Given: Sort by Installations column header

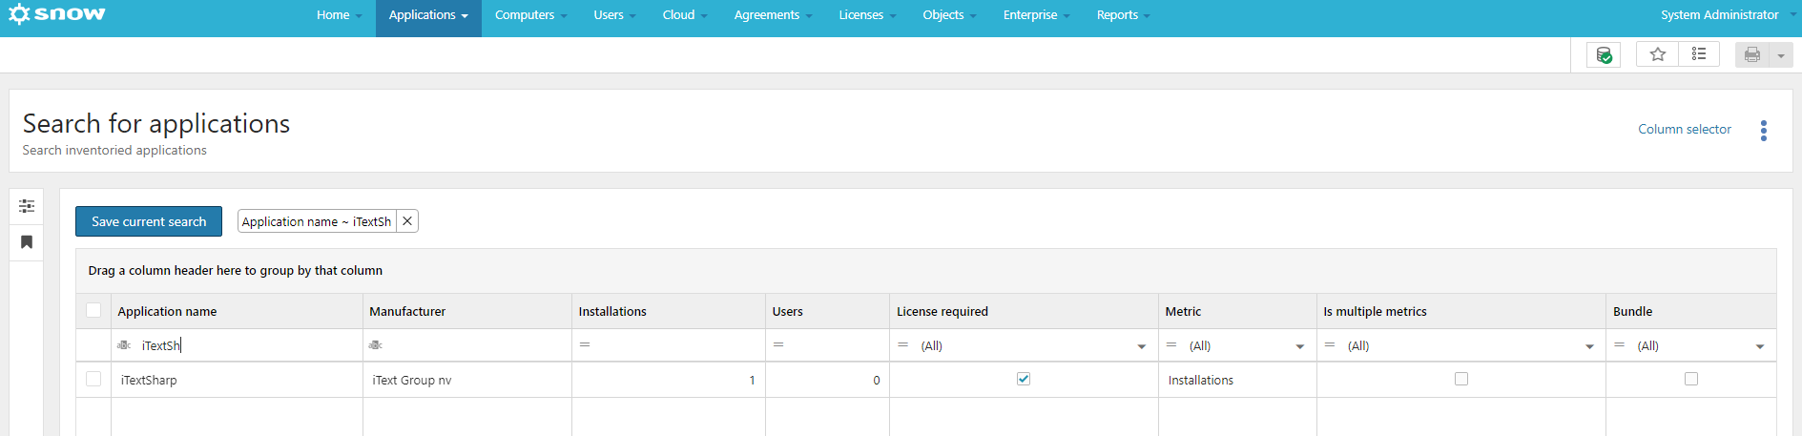Looking at the screenshot, I should (669, 311).
